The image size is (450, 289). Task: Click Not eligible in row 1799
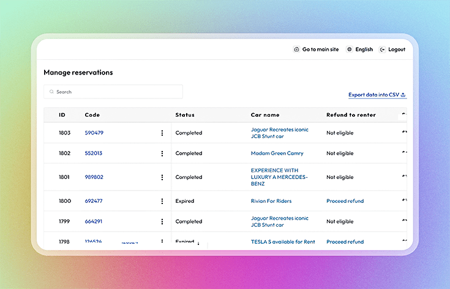(340, 221)
